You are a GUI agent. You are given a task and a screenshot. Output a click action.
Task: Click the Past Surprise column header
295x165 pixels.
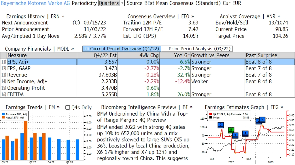[270, 55]
